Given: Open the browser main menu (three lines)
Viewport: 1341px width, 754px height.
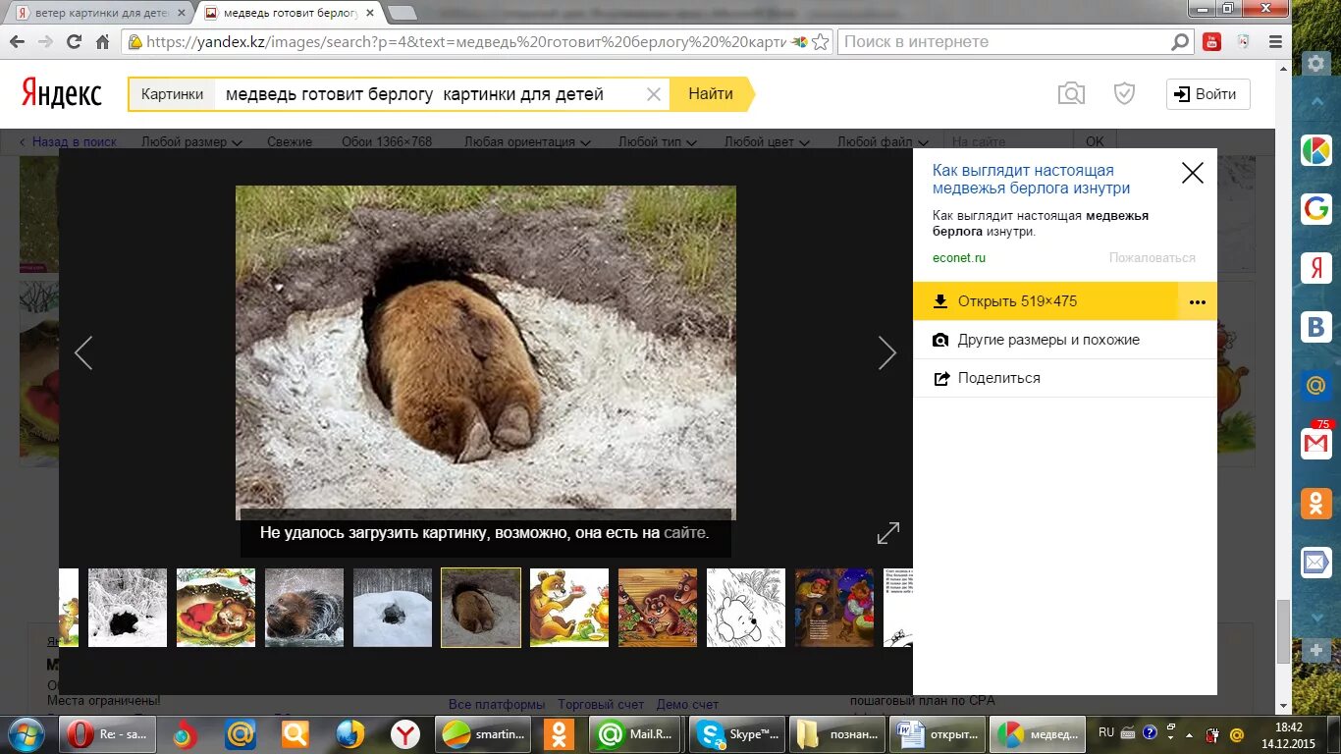Looking at the screenshot, I should tap(1275, 42).
